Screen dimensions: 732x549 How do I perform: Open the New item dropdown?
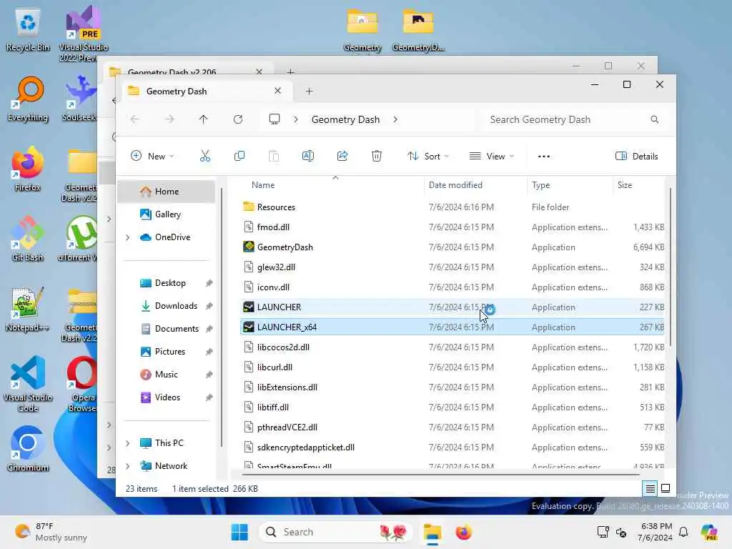click(x=152, y=156)
